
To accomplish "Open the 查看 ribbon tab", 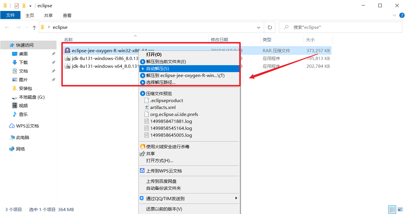I will 67,15.
